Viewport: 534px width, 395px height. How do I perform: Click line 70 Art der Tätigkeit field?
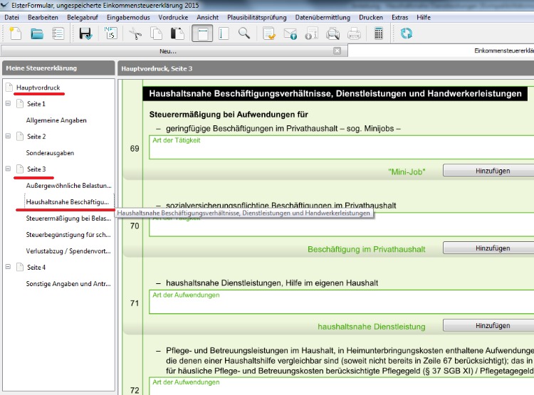[341, 225]
